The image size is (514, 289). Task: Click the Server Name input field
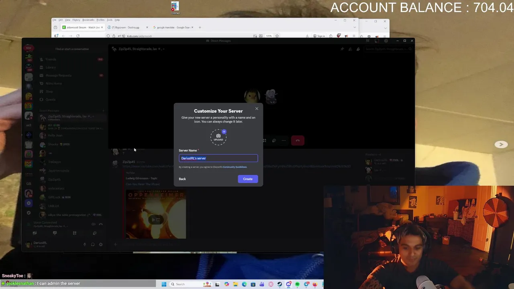click(218, 158)
